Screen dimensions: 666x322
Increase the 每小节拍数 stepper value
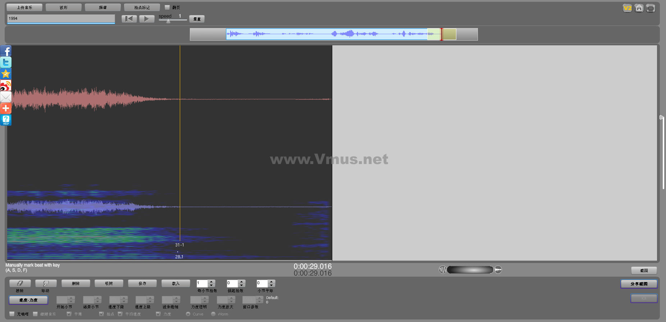tap(211, 282)
